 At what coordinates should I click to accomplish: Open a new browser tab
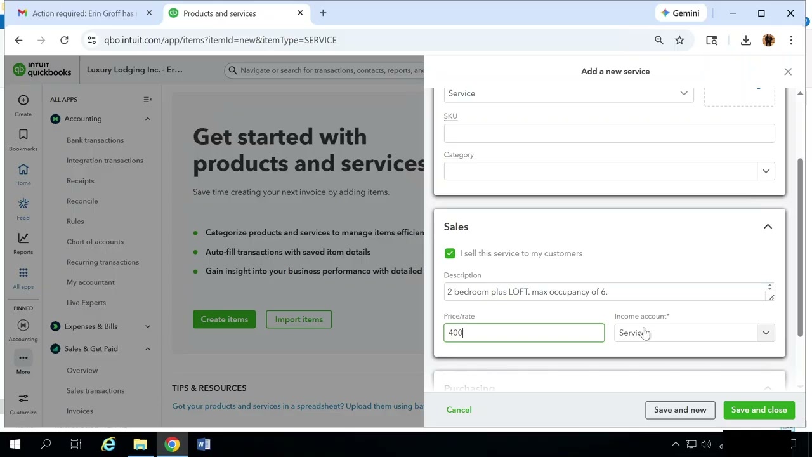323,13
